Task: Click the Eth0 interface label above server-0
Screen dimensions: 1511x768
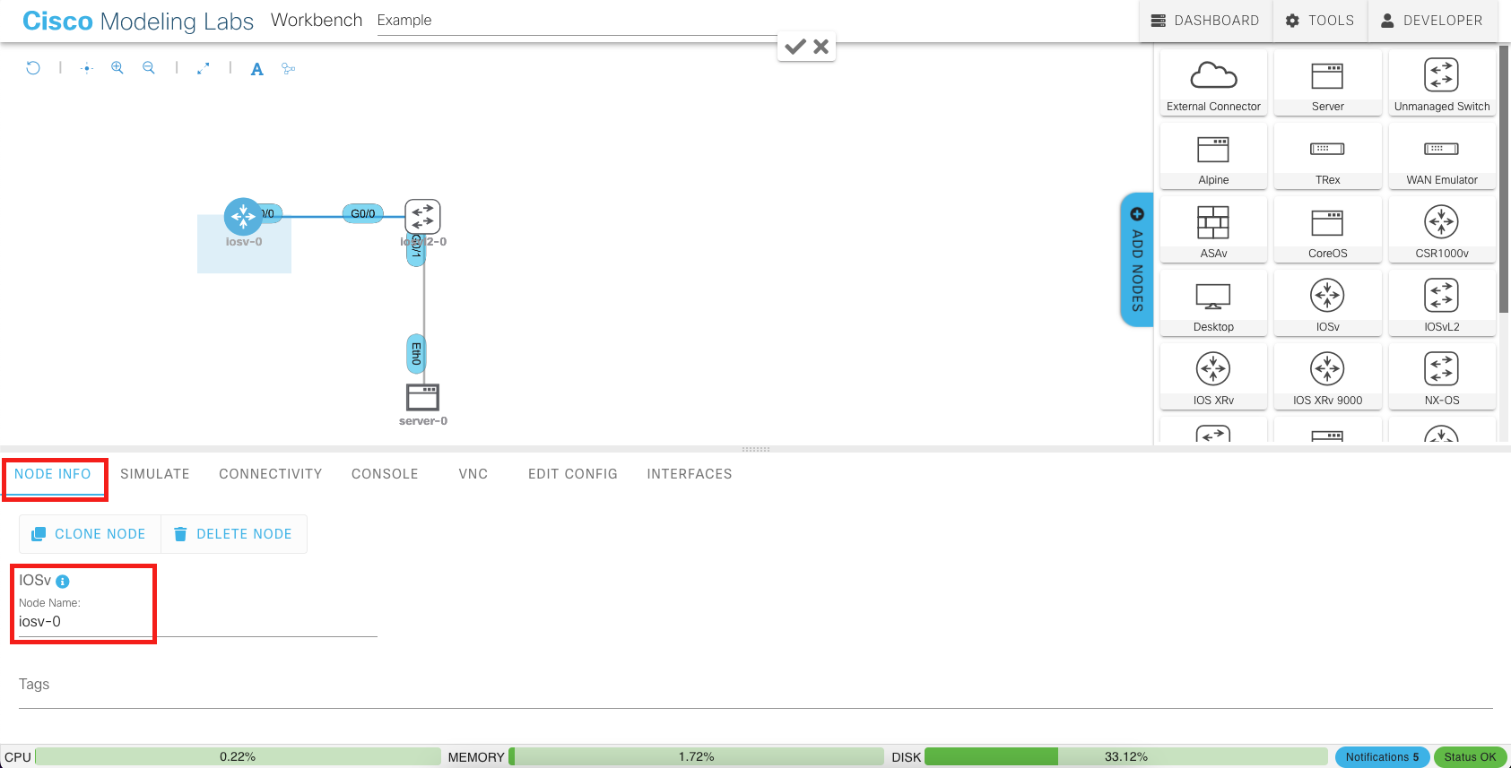Action: coord(416,354)
